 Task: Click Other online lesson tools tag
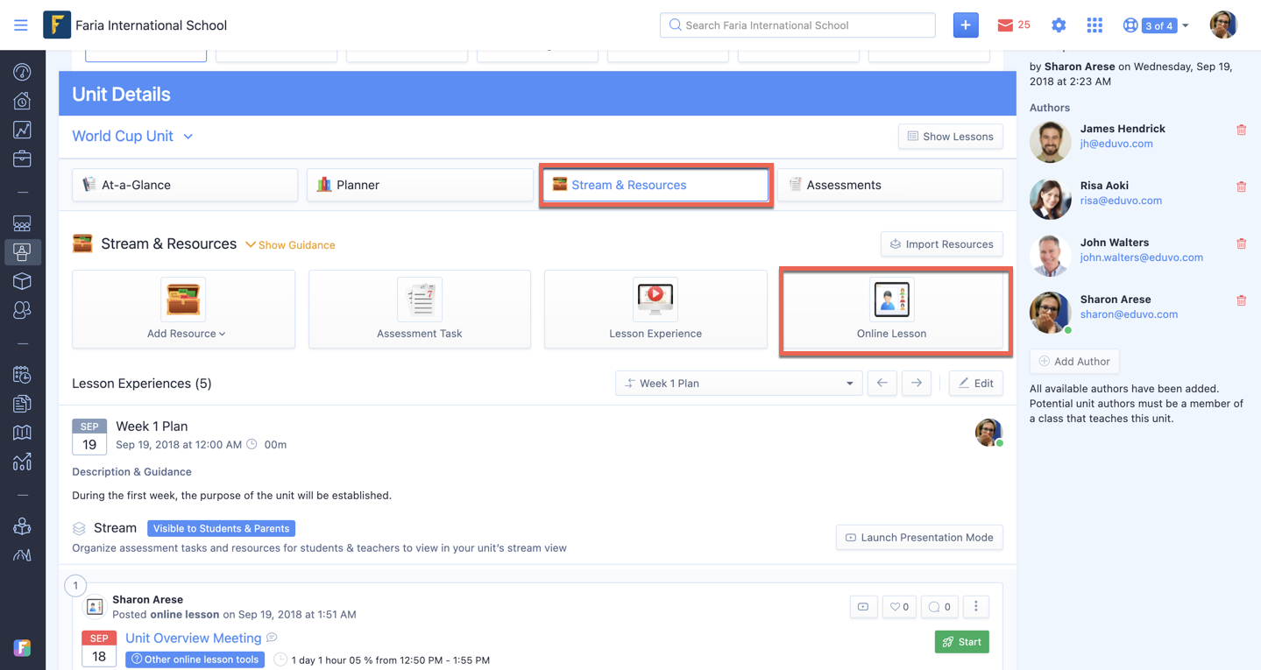point(195,659)
